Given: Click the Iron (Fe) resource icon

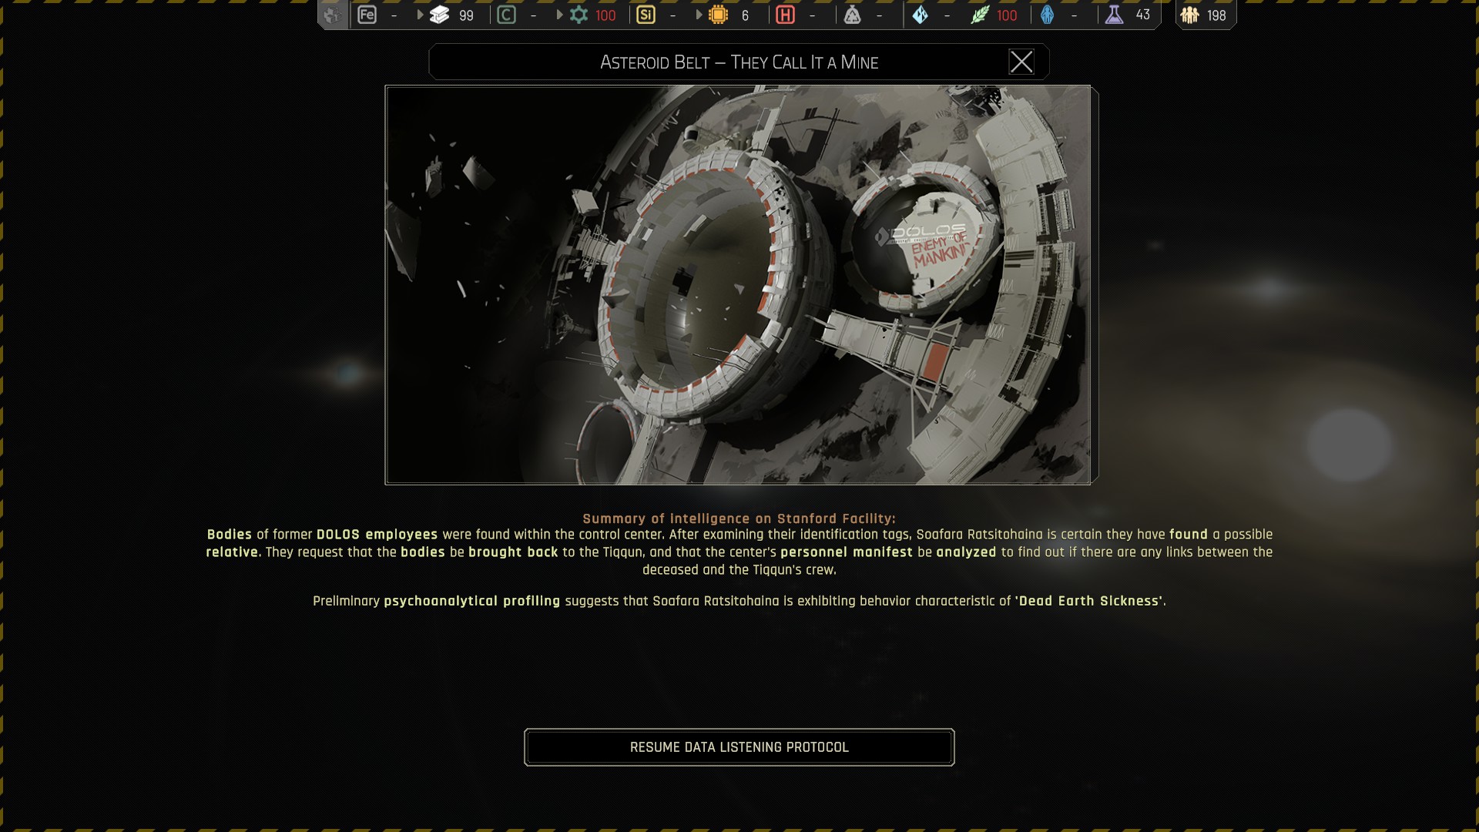Looking at the screenshot, I should (x=367, y=15).
